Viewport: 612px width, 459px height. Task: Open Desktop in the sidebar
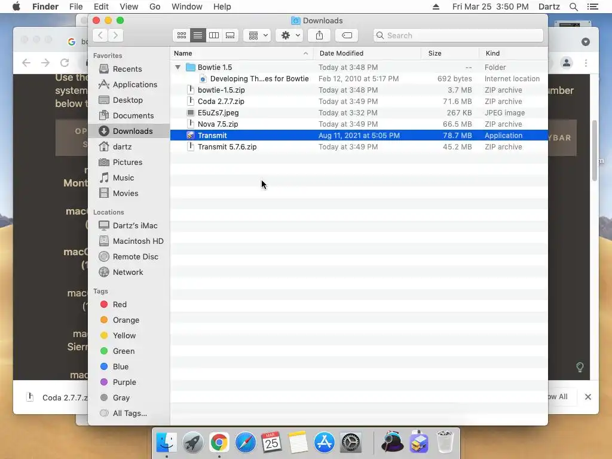tap(128, 100)
